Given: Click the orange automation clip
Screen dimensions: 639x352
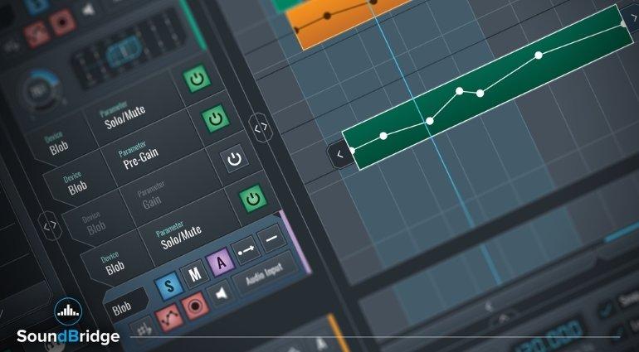Looking at the screenshot, I should coord(344,21).
